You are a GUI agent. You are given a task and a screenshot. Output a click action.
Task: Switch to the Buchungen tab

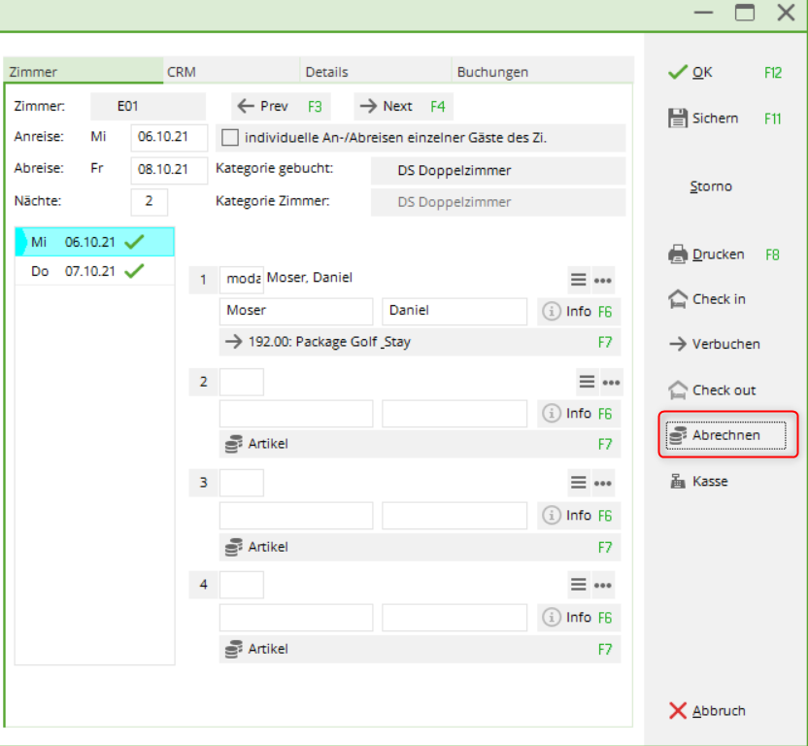492,72
